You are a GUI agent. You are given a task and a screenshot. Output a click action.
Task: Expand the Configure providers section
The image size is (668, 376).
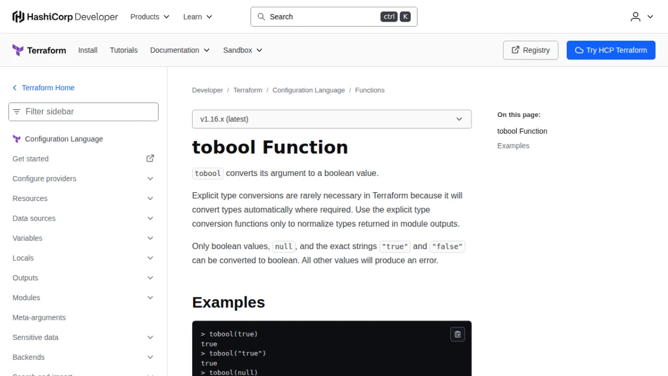coord(83,179)
